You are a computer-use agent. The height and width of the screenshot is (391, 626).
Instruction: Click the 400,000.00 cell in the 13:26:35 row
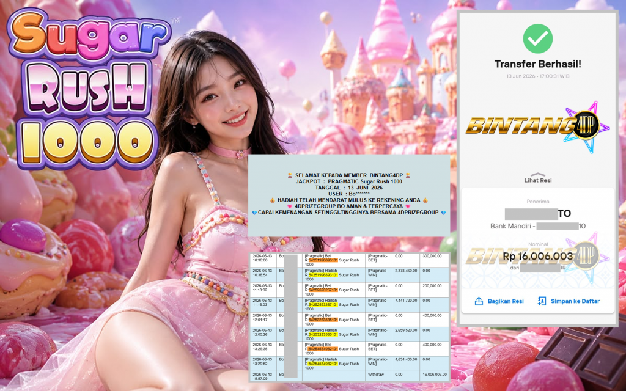tap(434, 349)
